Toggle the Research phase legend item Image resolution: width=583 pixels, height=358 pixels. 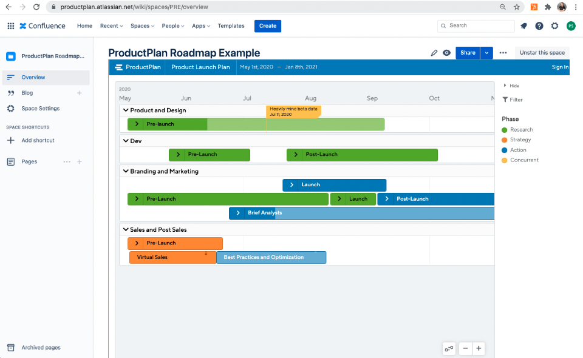[x=517, y=130]
